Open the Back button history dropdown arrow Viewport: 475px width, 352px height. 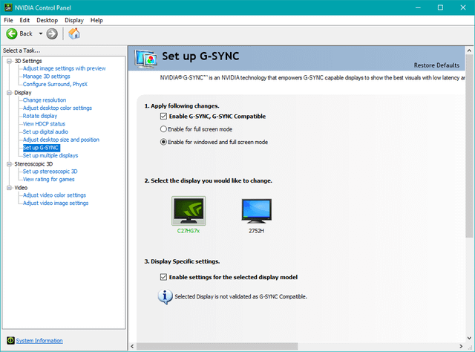coord(40,33)
